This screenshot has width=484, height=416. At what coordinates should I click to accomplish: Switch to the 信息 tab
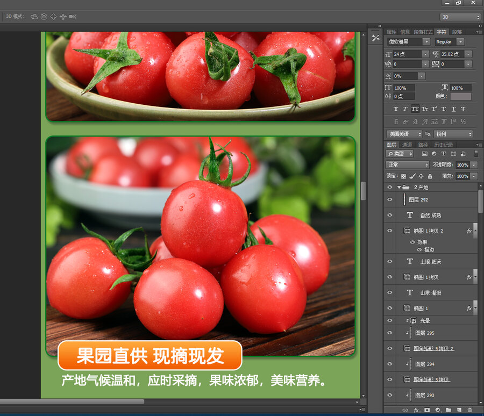tap(405, 32)
